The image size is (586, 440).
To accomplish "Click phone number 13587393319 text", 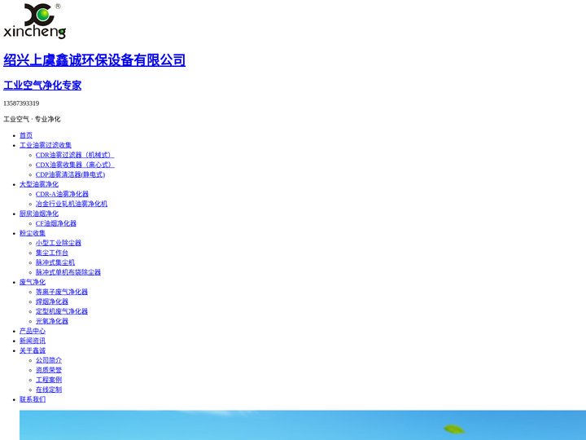I will (21, 103).
